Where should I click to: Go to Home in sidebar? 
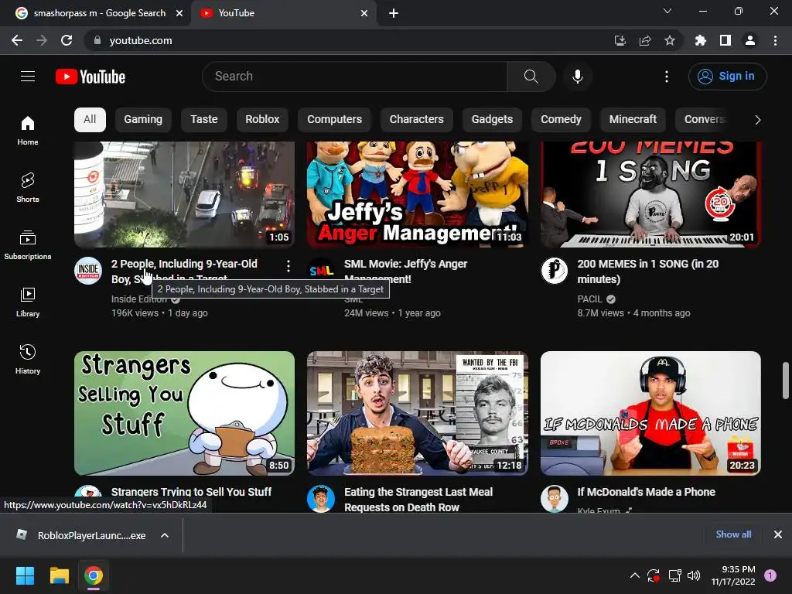pos(28,130)
